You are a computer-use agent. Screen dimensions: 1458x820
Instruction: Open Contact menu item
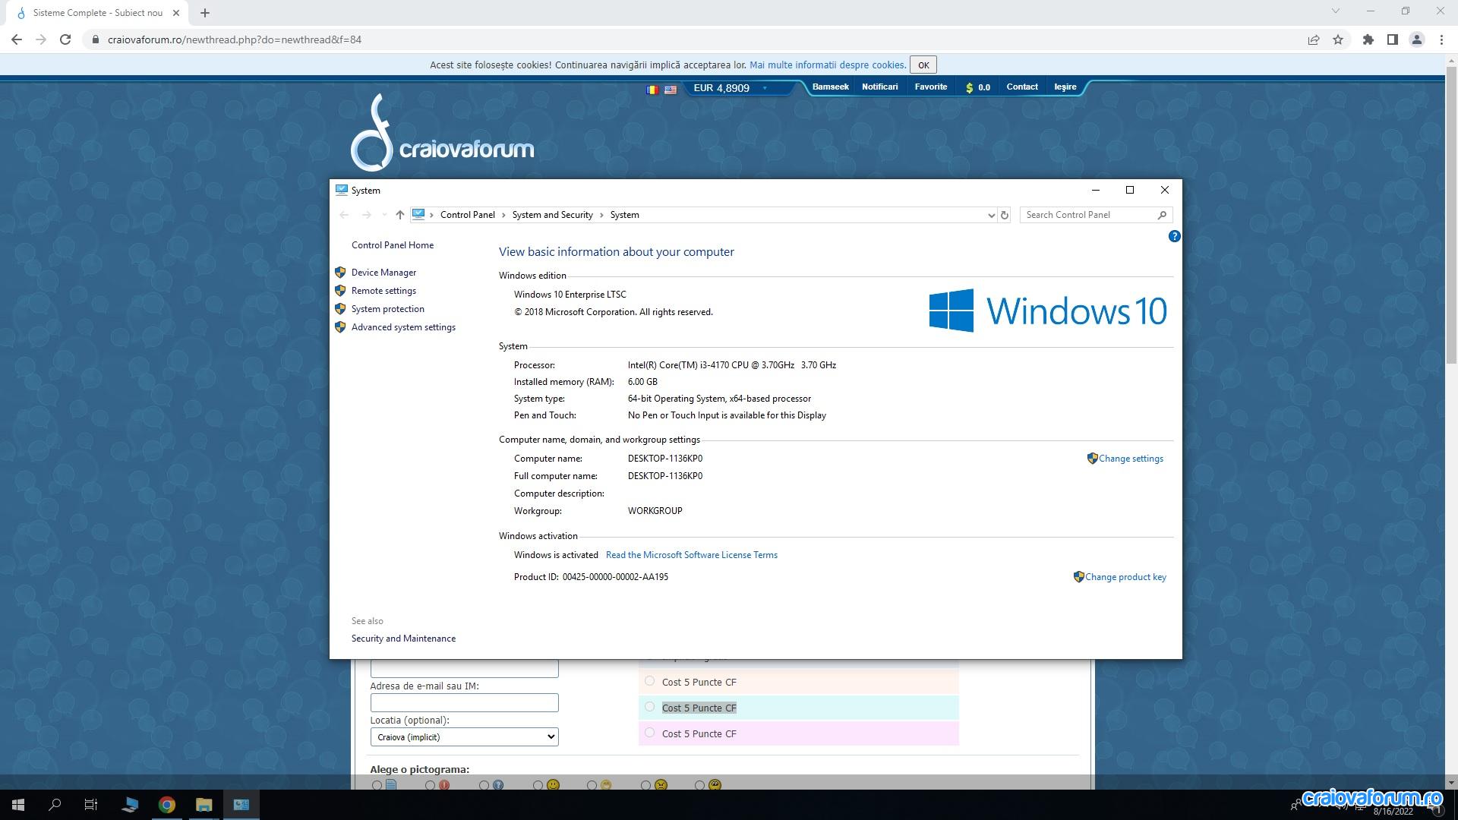[1022, 87]
